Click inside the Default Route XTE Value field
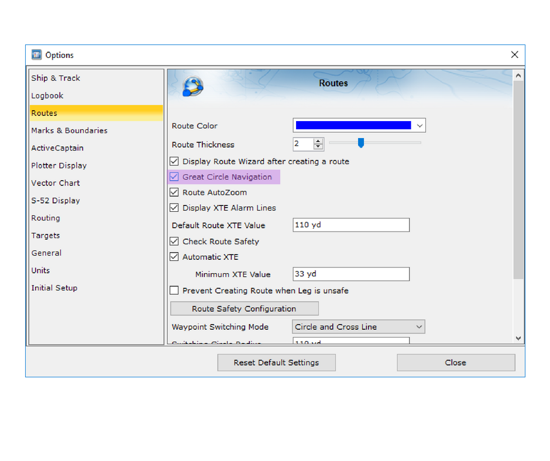The width and height of the screenshot is (550, 461). point(350,225)
